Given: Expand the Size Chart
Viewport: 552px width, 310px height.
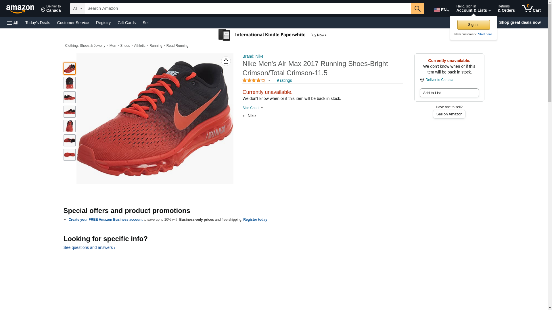Looking at the screenshot, I should tap(253, 108).
